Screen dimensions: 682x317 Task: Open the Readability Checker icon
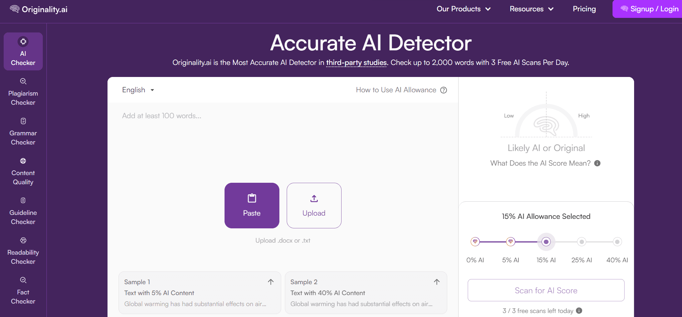pos(23,240)
